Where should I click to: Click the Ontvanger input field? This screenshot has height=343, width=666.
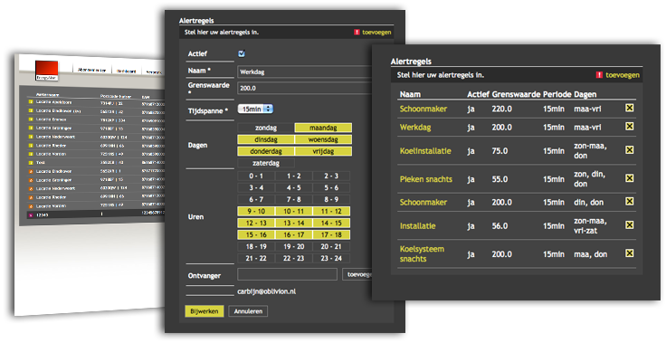(287, 274)
